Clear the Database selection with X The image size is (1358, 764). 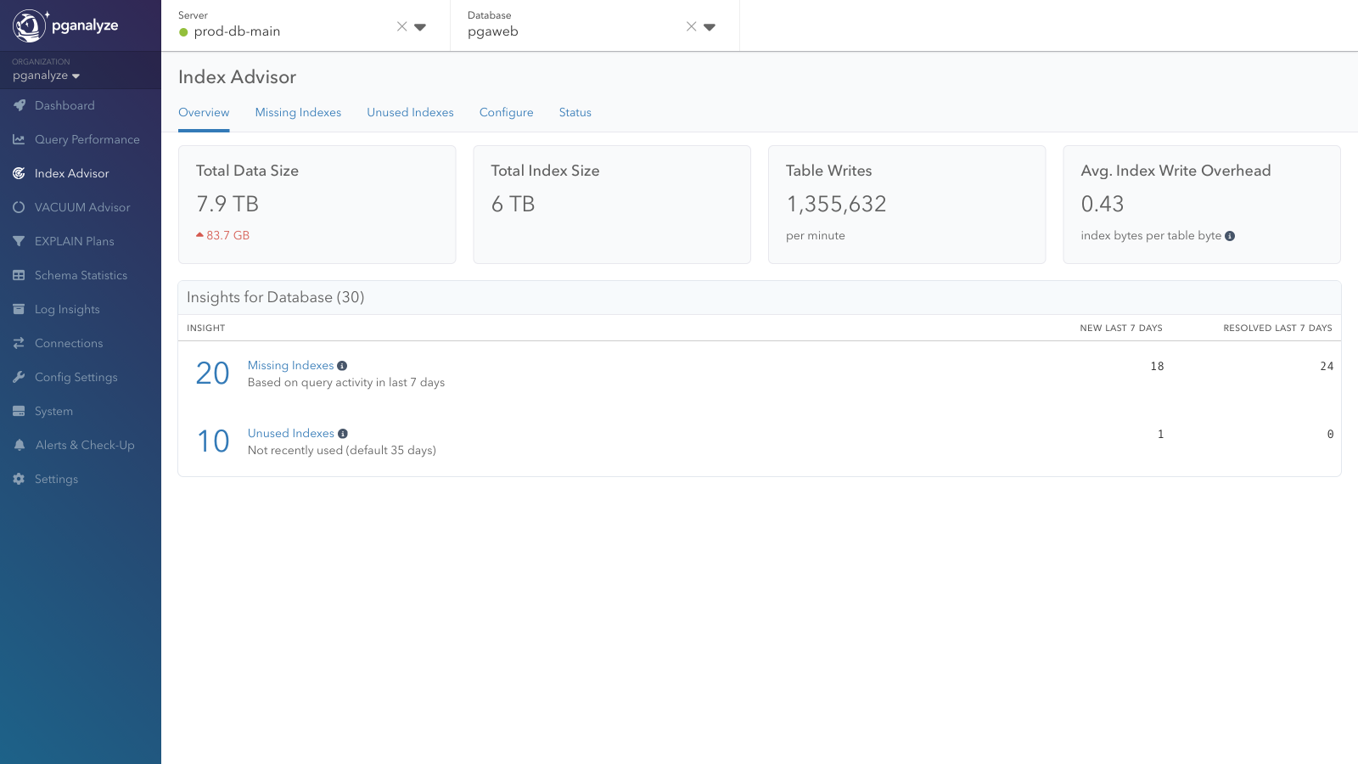692,26
